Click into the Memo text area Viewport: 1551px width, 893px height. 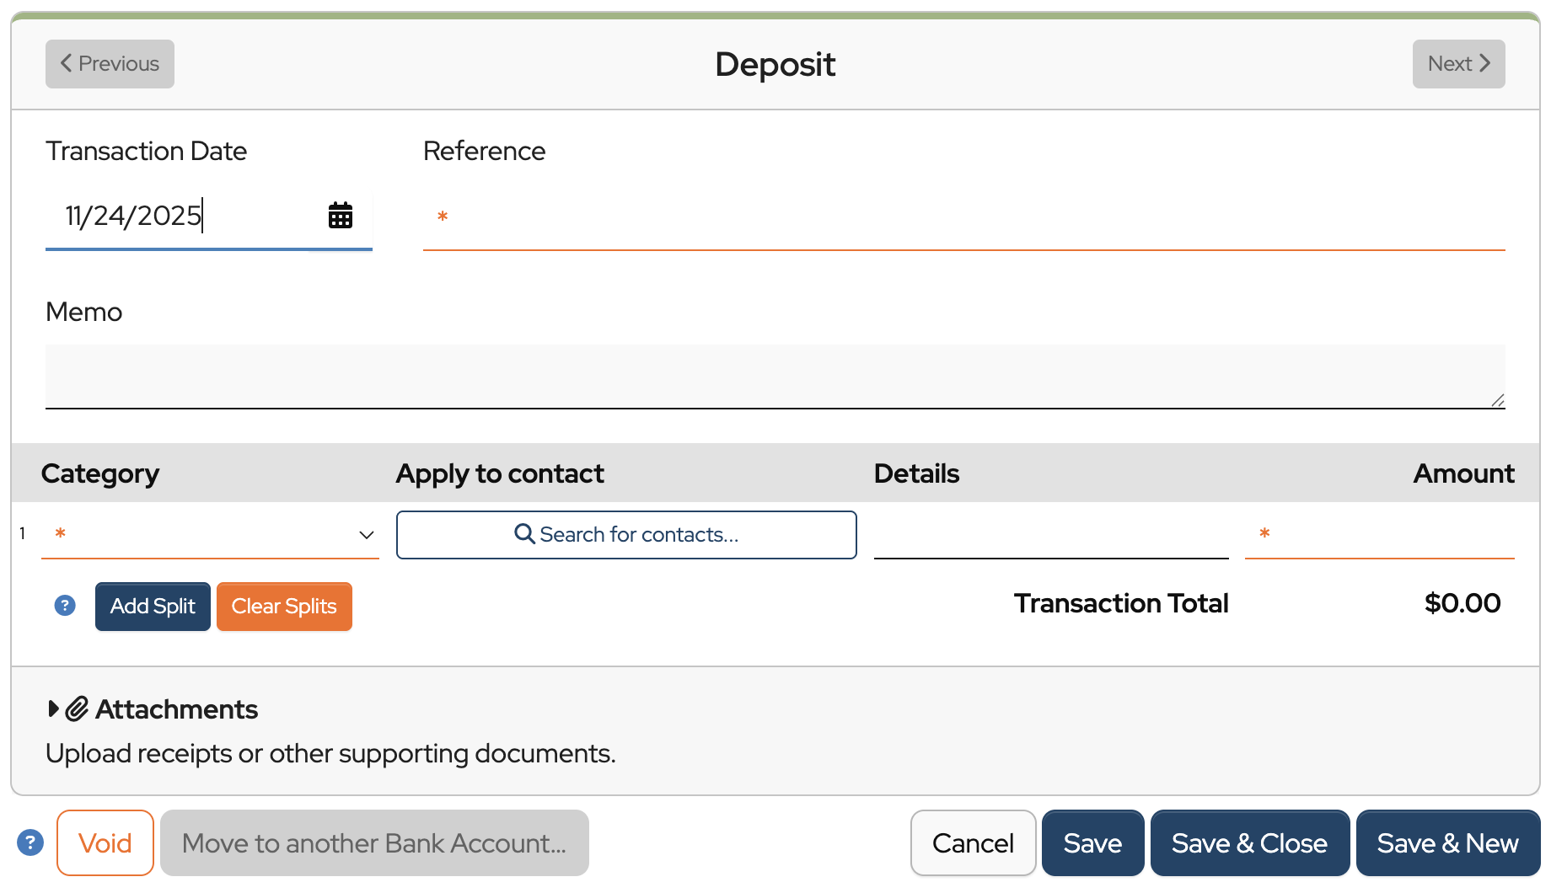[775, 376]
